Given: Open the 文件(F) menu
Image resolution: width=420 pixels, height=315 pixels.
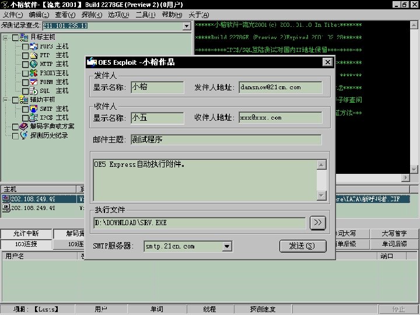Looking at the screenshot, I should (x=13, y=15).
